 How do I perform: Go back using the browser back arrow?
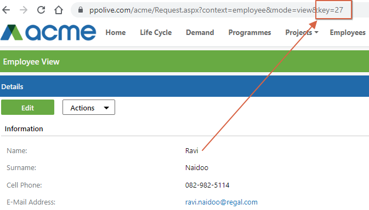coord(6,10)
